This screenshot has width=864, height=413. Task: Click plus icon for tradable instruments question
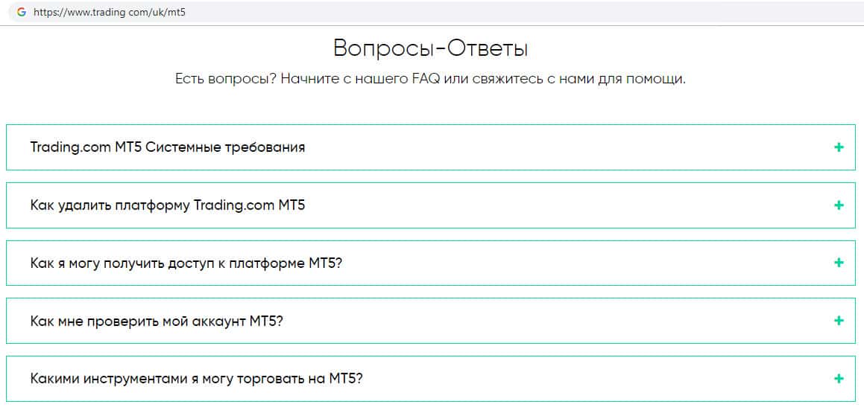(839, 379)
